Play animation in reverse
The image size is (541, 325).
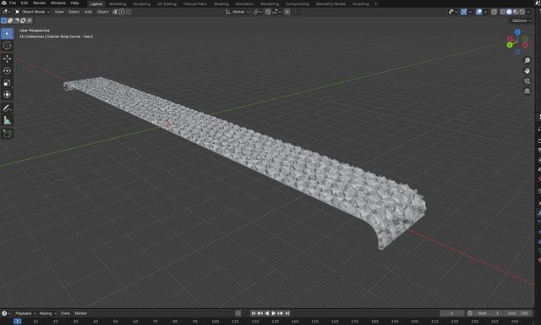click(267, 313)
